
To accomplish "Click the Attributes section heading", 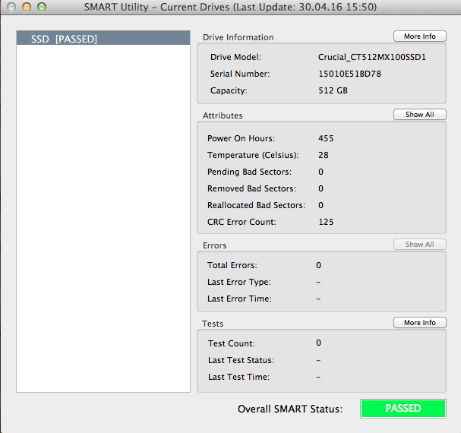I will point(223,115).
